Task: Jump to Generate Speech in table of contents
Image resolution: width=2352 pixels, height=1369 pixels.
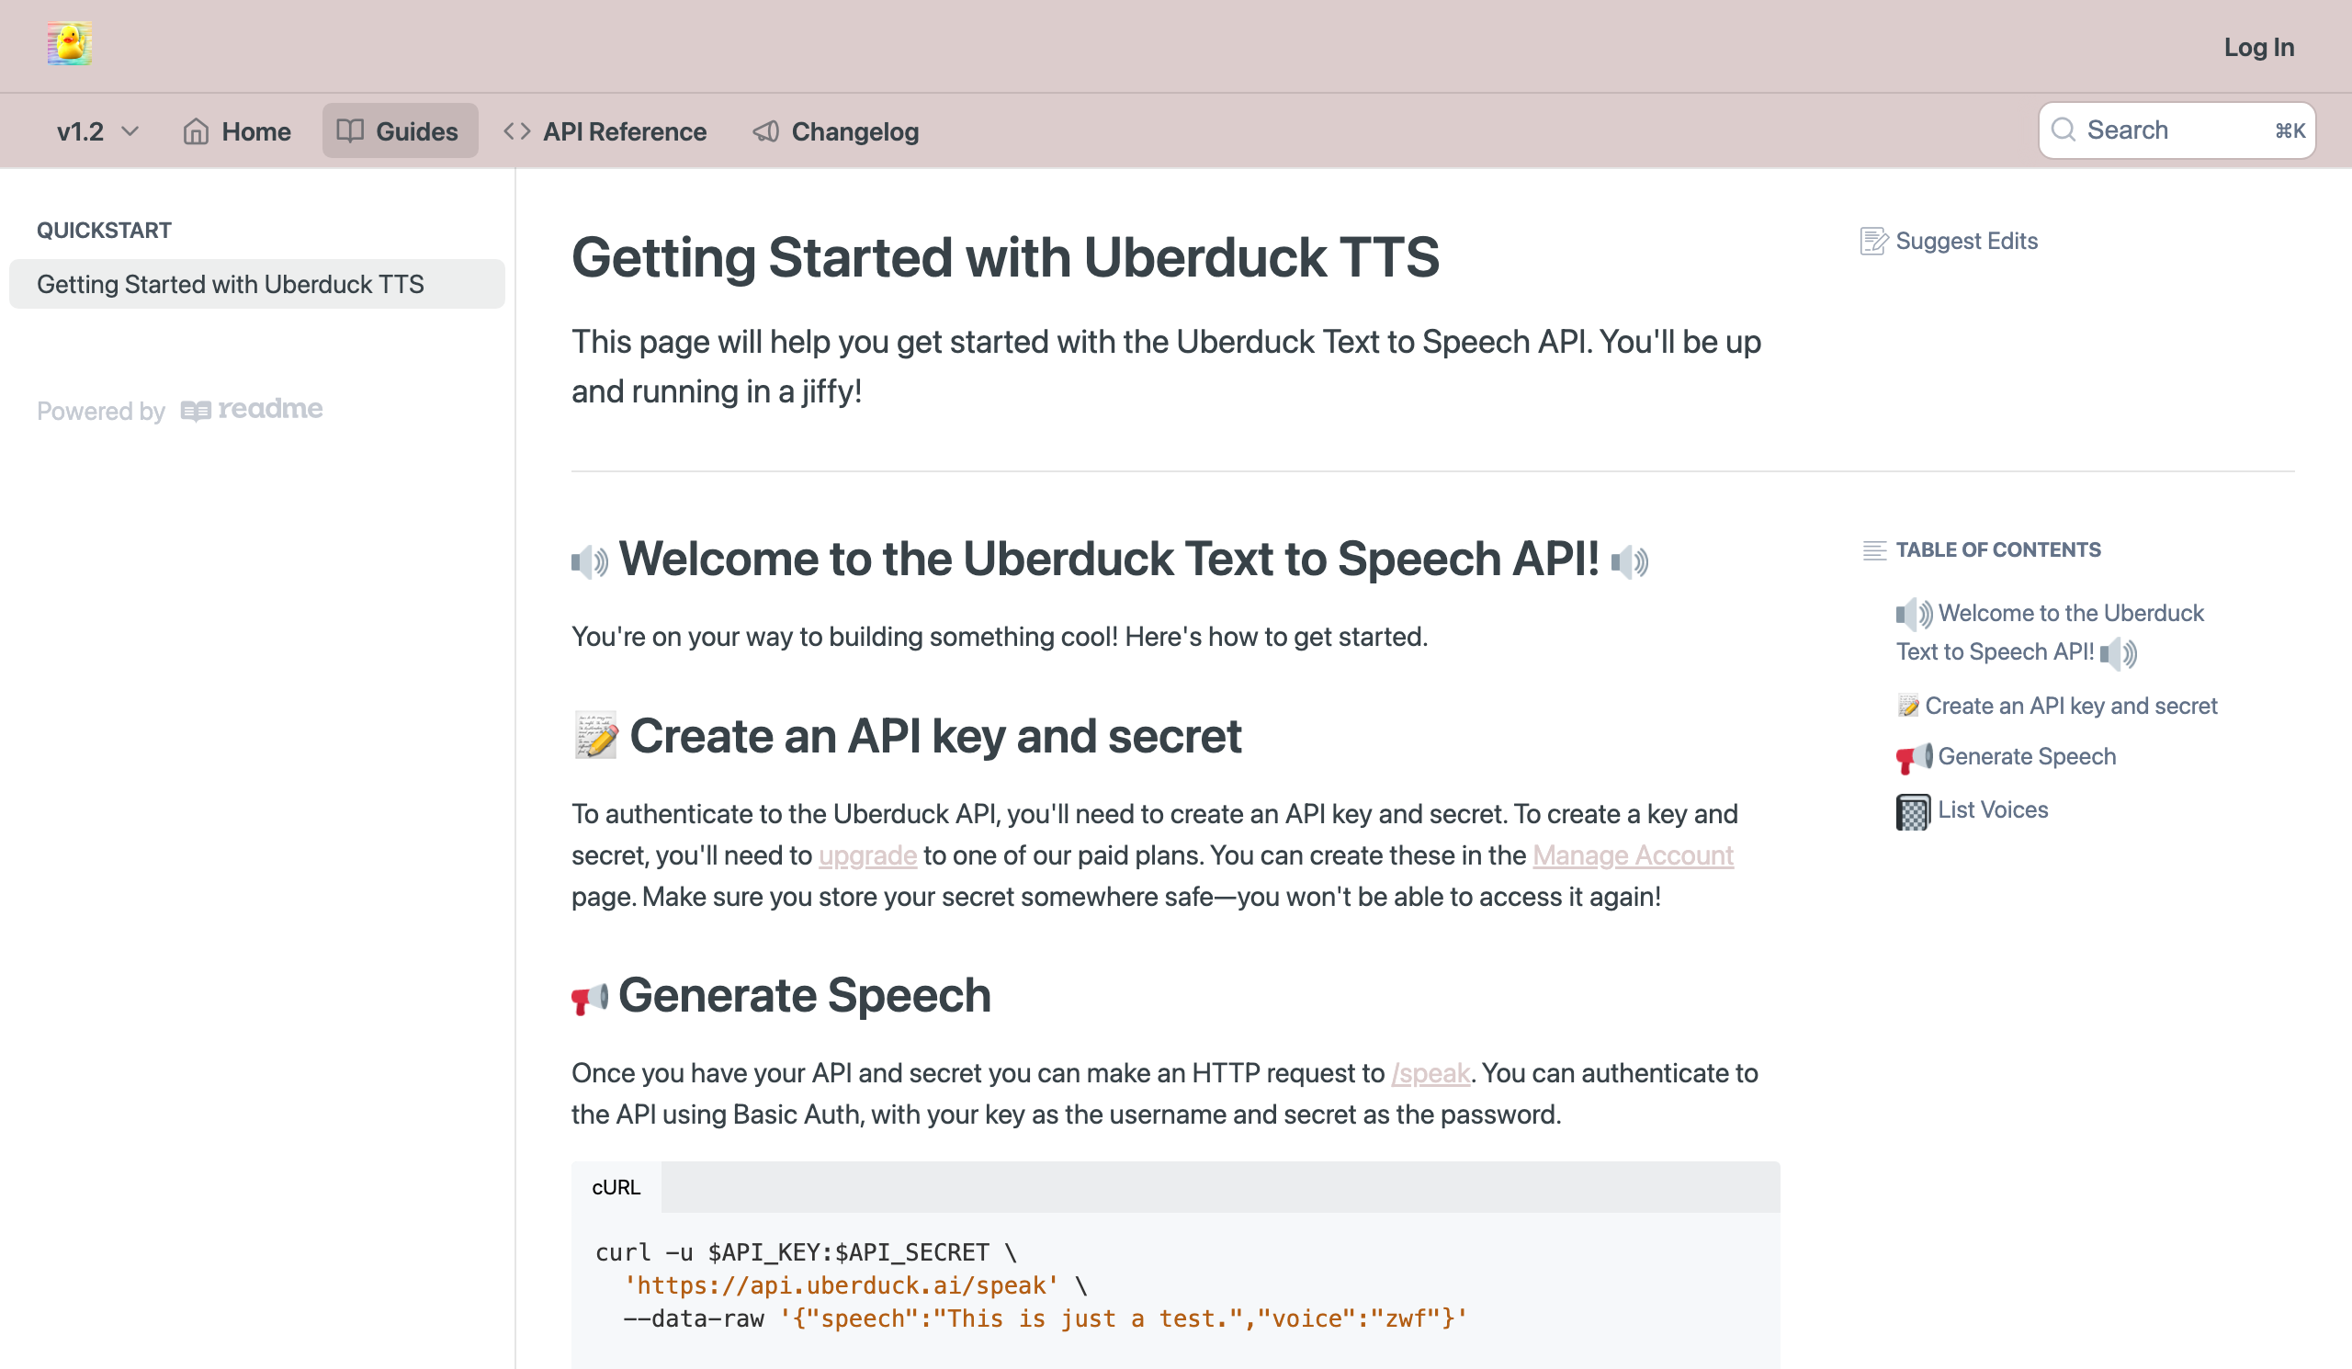Action: point(2006,757)
